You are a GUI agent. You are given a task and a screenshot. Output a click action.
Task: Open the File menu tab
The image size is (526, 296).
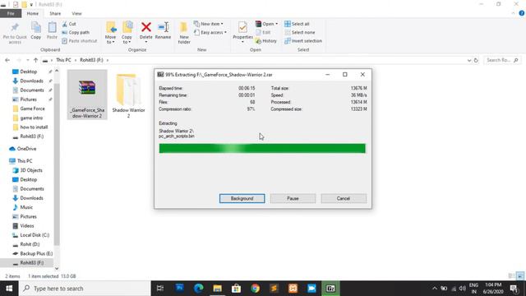[x=11, y=13]
